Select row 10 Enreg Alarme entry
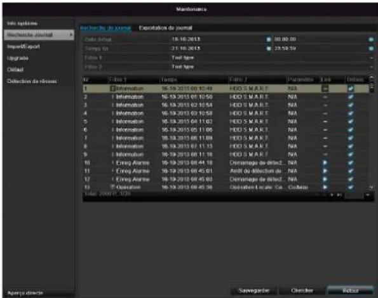This screenshot has width=378, height=298. (226, 163)
